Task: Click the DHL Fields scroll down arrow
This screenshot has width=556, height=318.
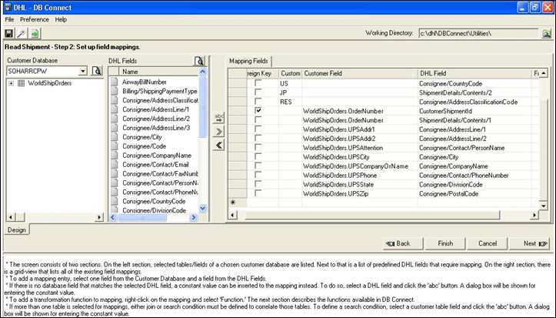Action: [x=203, y=209]
